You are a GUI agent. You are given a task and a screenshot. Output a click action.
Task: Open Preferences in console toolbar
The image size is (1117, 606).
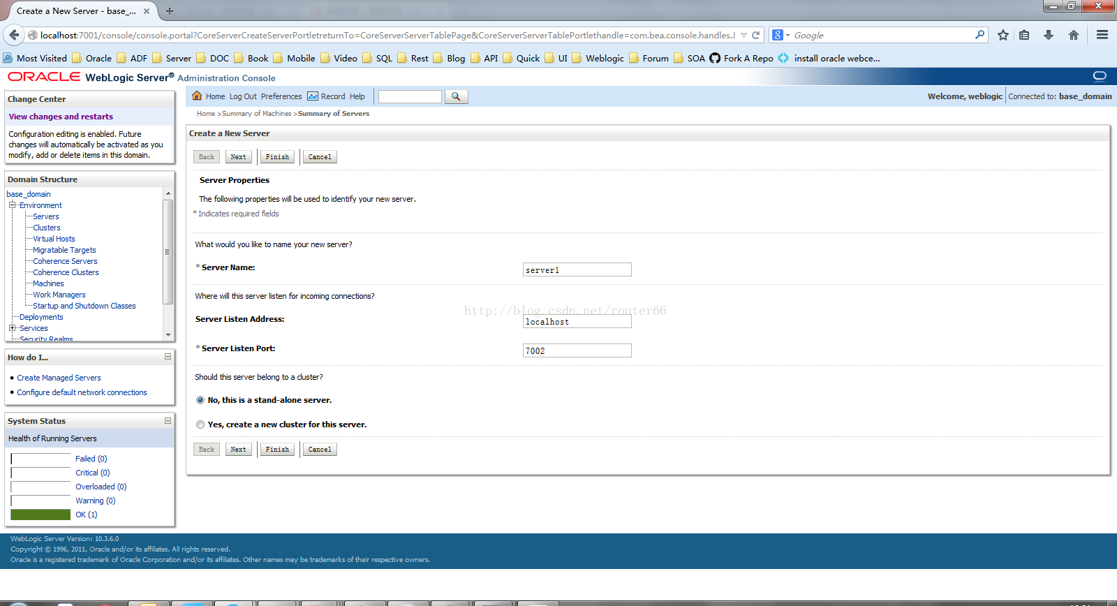pos(281,96)
